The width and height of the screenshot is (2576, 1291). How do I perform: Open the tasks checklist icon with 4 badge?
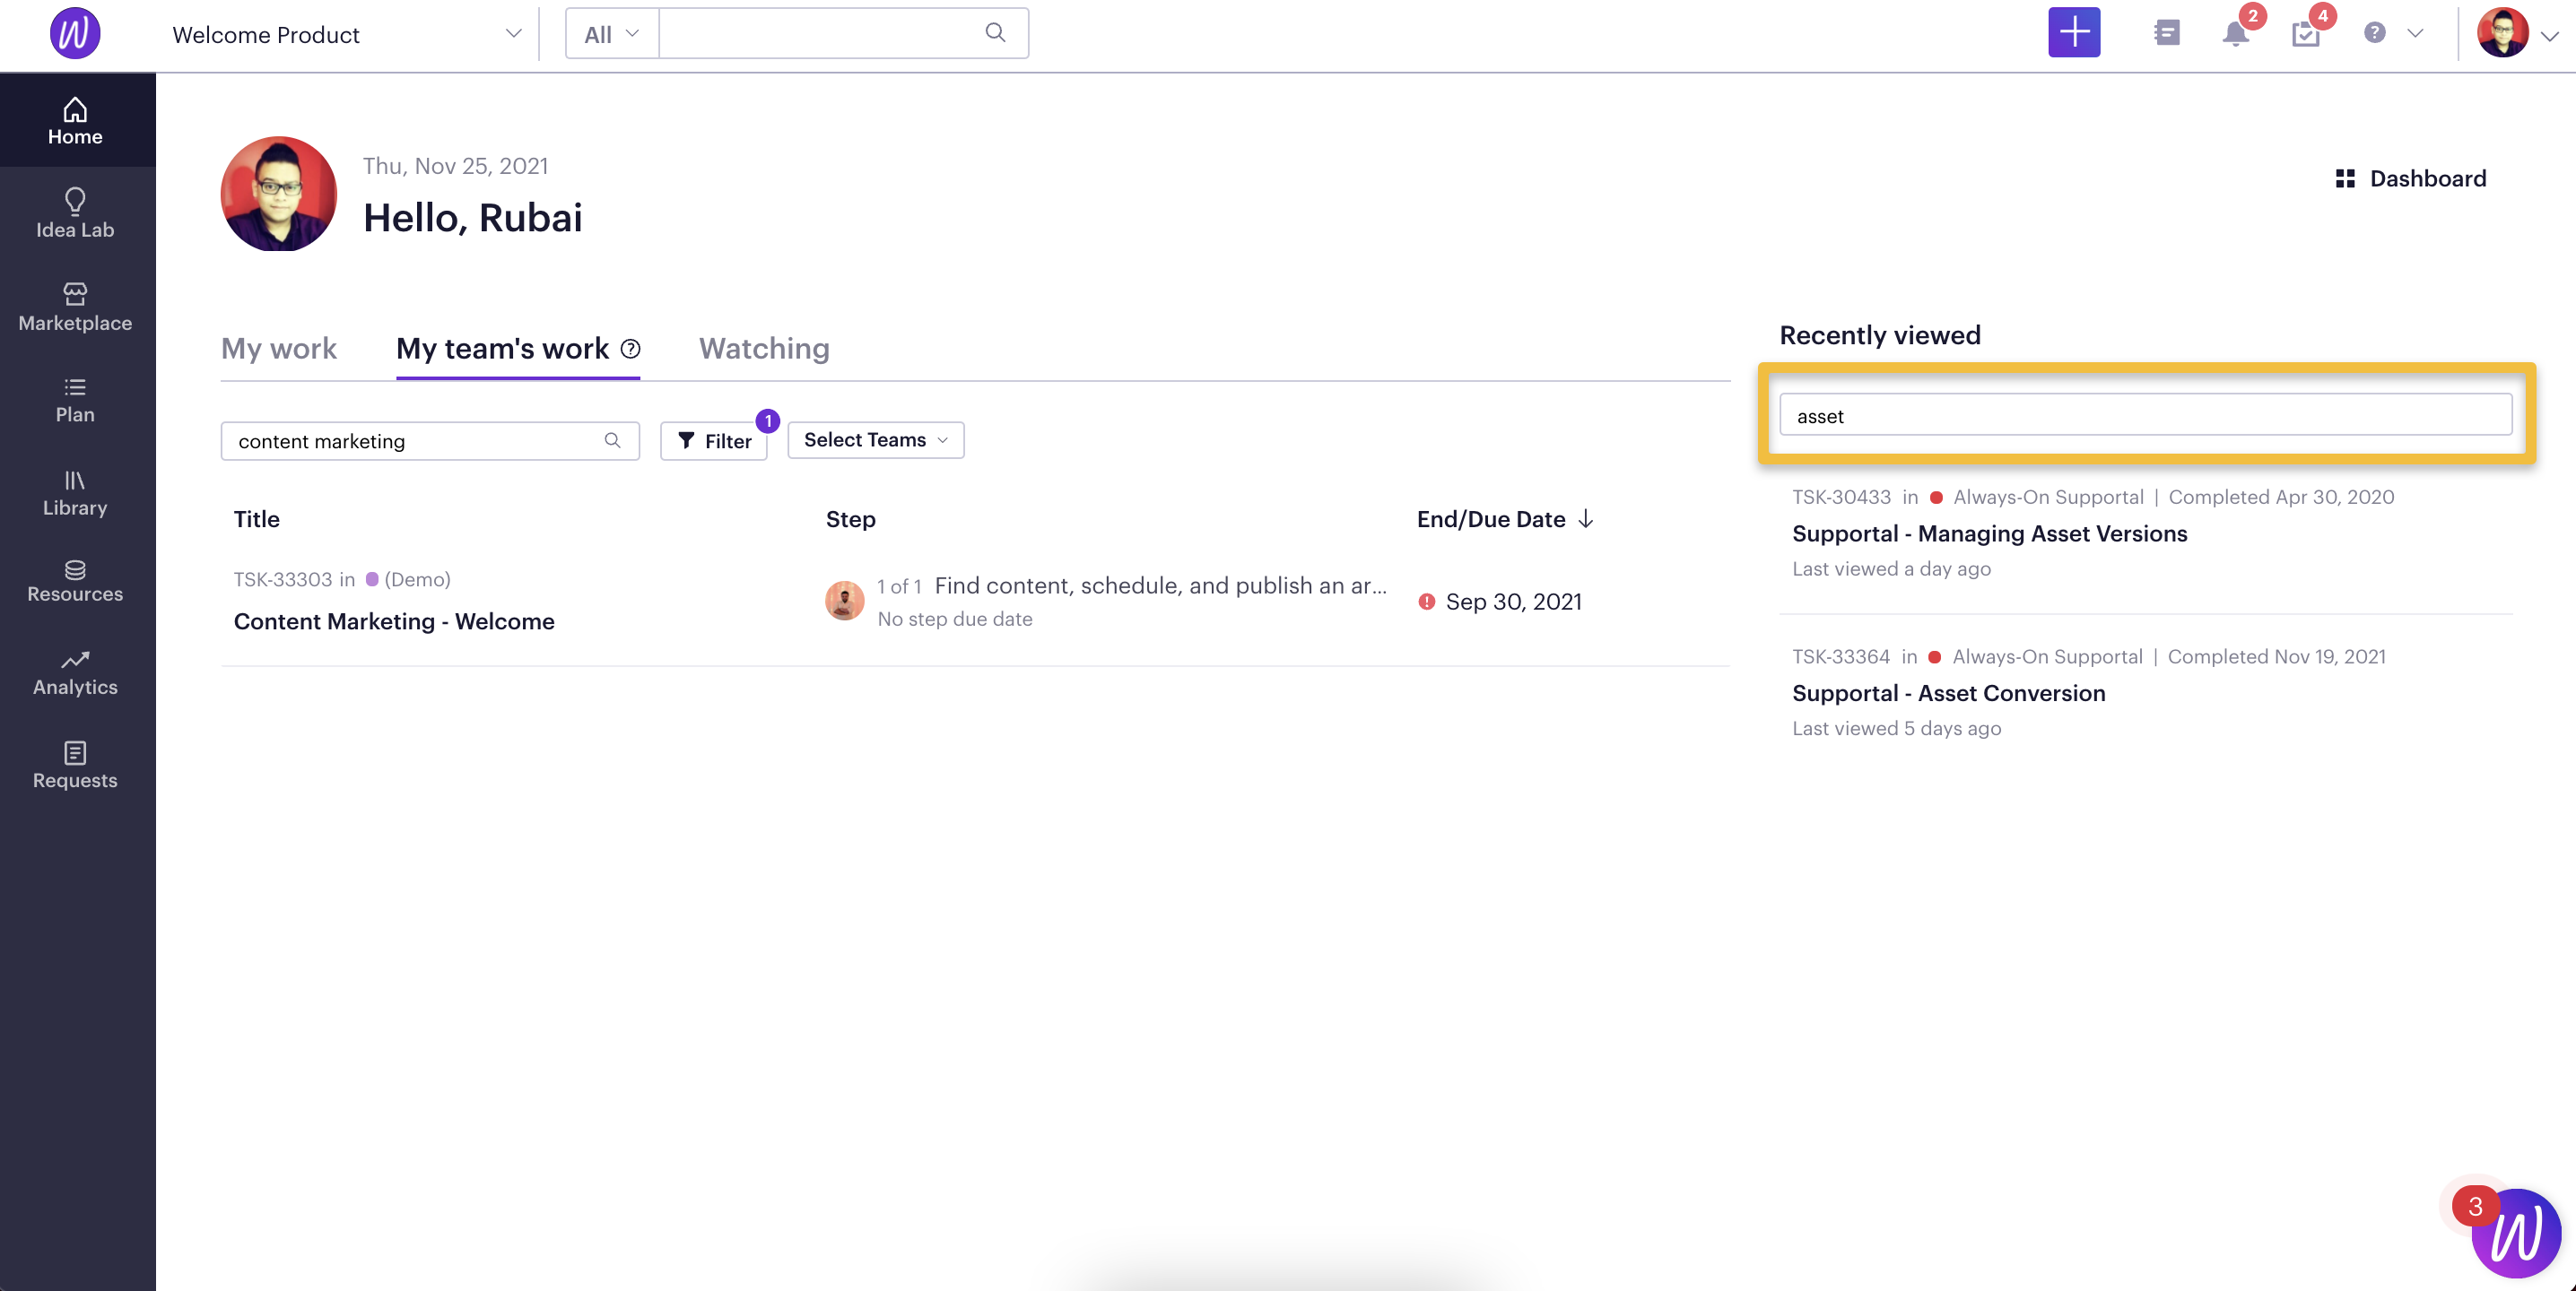point(2306,34)
